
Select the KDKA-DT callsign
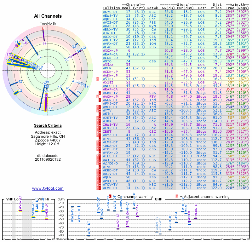point(110,146)
